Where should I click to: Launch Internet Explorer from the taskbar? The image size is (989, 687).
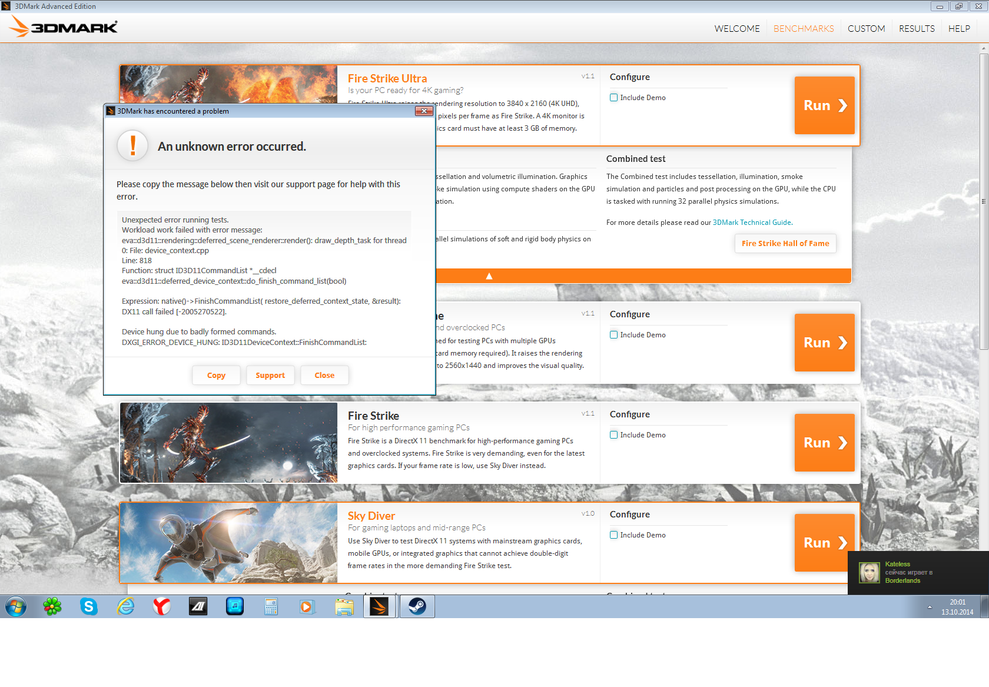[x=125, y=606]
